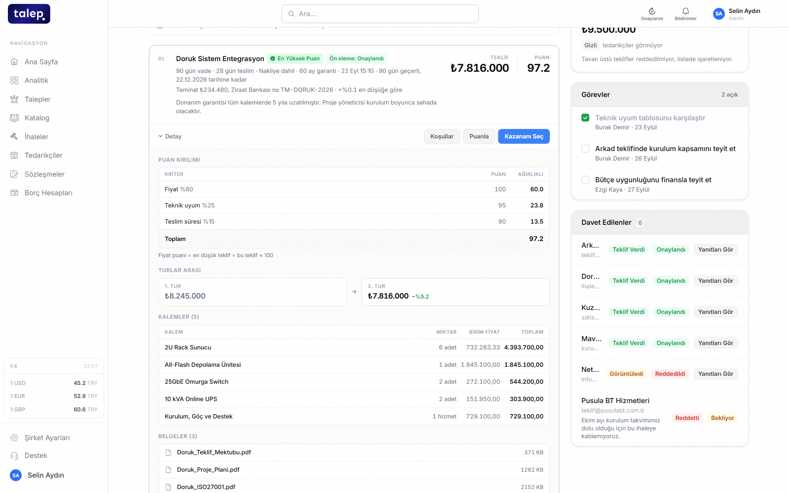Open Doruk_ISO27001.pdf document

[x=354, y=487]
